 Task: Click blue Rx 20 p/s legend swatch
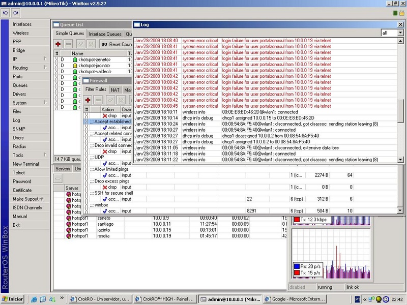pyautogui.click(x=297, y=266)
